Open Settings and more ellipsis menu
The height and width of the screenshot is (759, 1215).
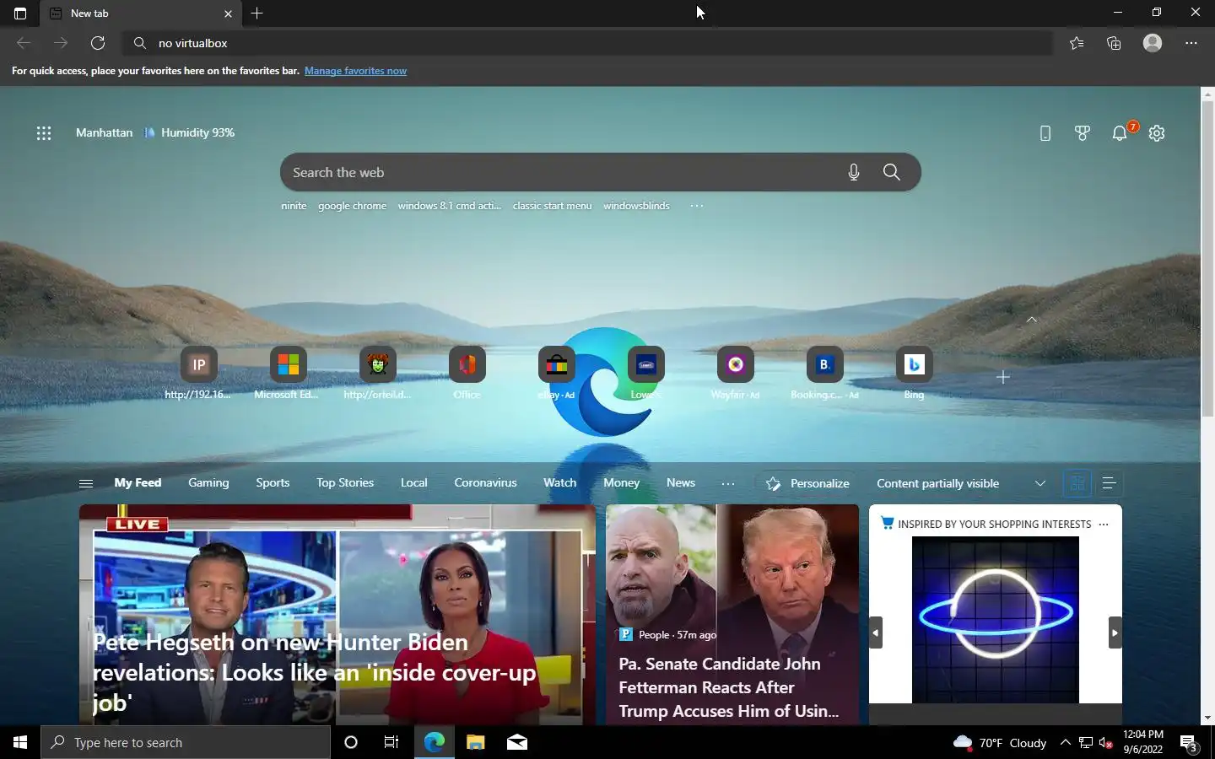click(x=1191, y=43)
